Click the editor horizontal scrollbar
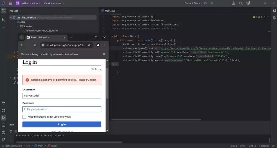This screenshot has width=277, height=148. click(x=156, y=120)
